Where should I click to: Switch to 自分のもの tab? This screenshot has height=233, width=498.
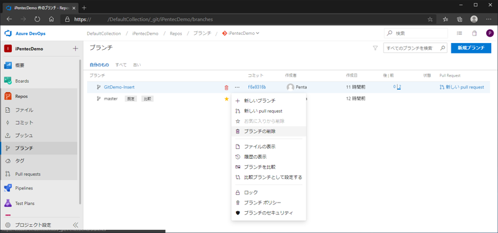tap(99, 65)
